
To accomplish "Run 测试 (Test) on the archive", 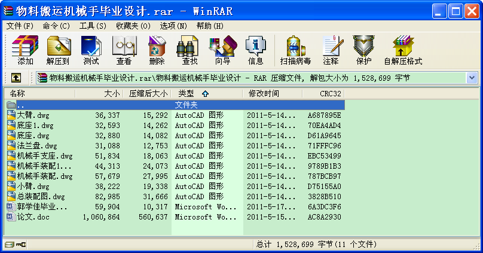I will tap(91, 50).
